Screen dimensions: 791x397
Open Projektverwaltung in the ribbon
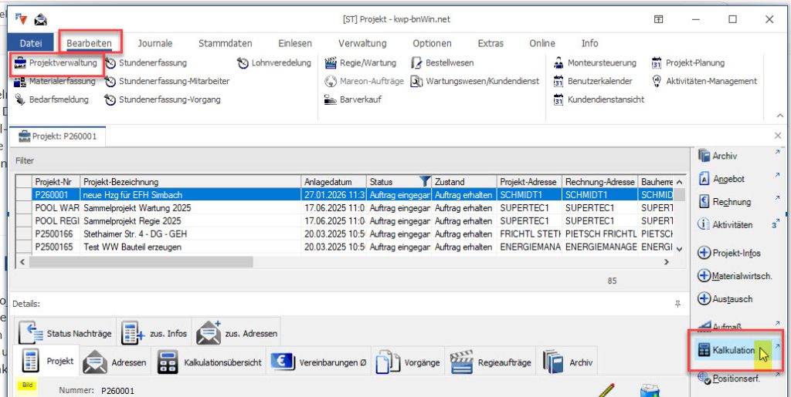[x=56, y=62]
